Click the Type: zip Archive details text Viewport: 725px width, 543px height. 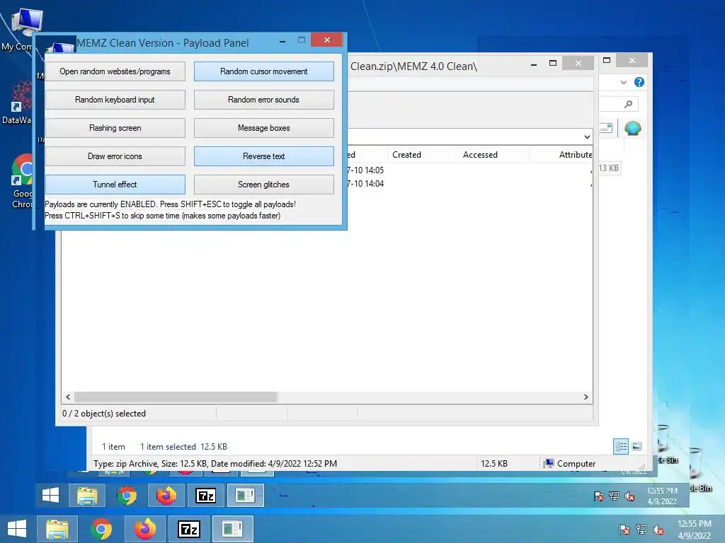pyautogui.click(x=215, y=464)
